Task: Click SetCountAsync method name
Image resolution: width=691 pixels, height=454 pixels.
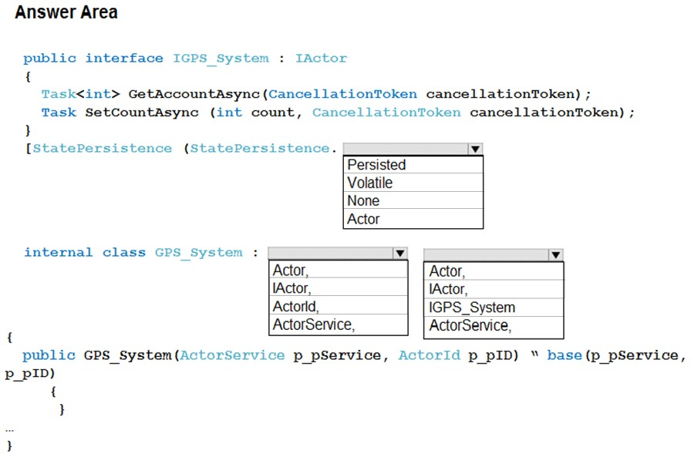Action: point(141,113)
